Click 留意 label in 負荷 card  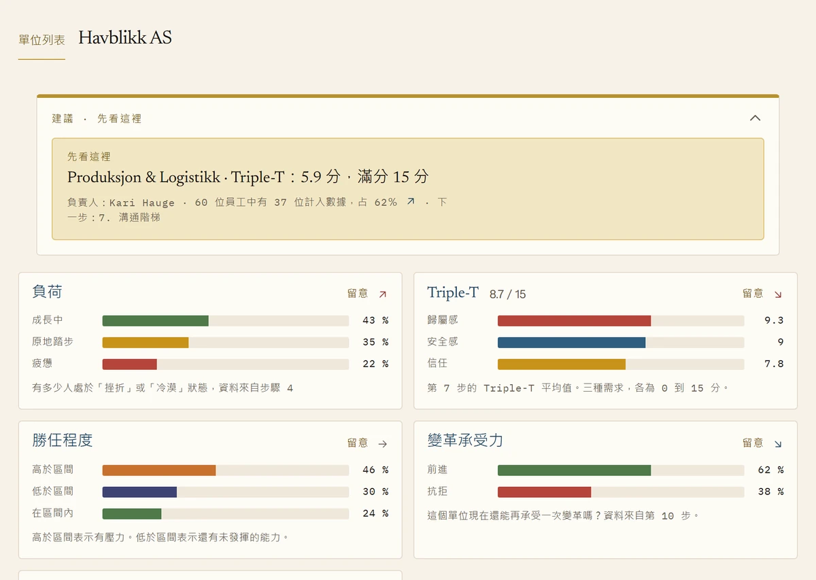[358, 293]
